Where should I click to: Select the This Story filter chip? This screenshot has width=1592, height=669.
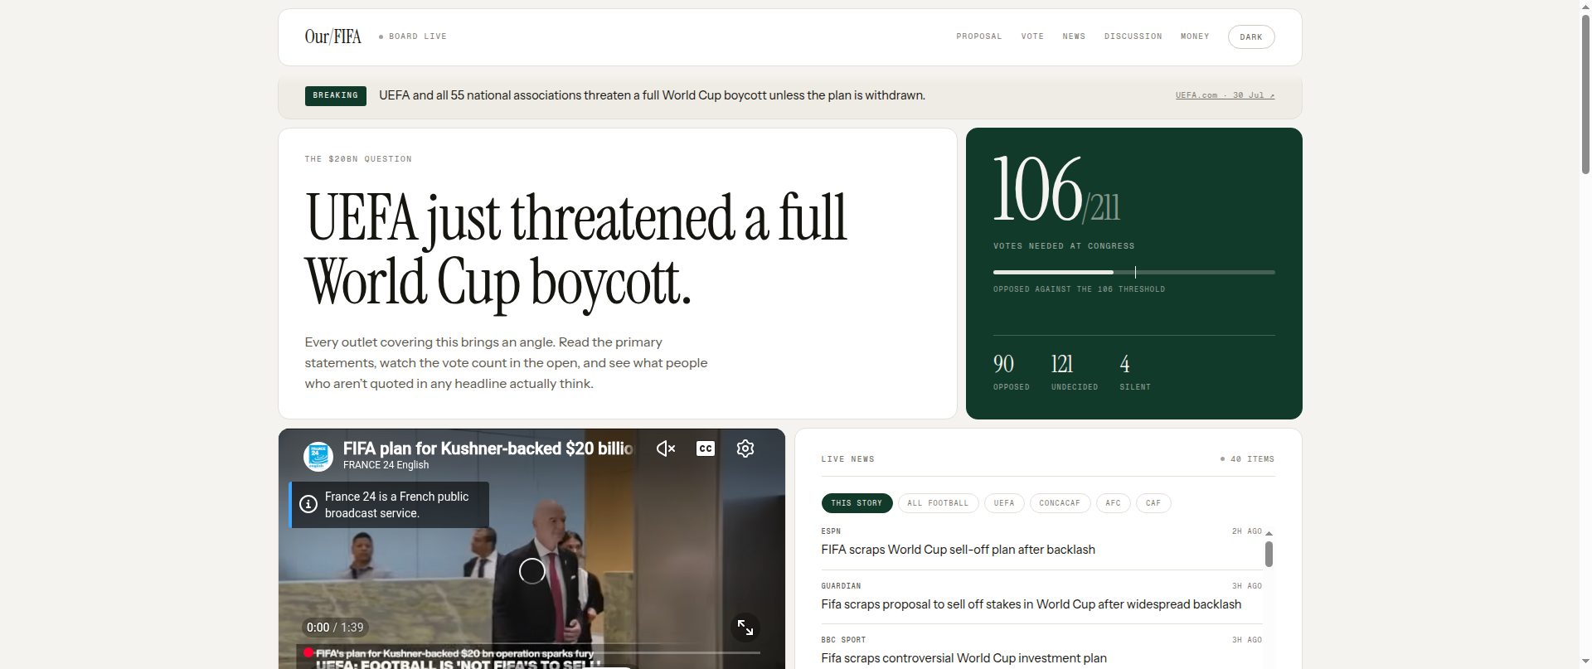click(x=857, y=503)
